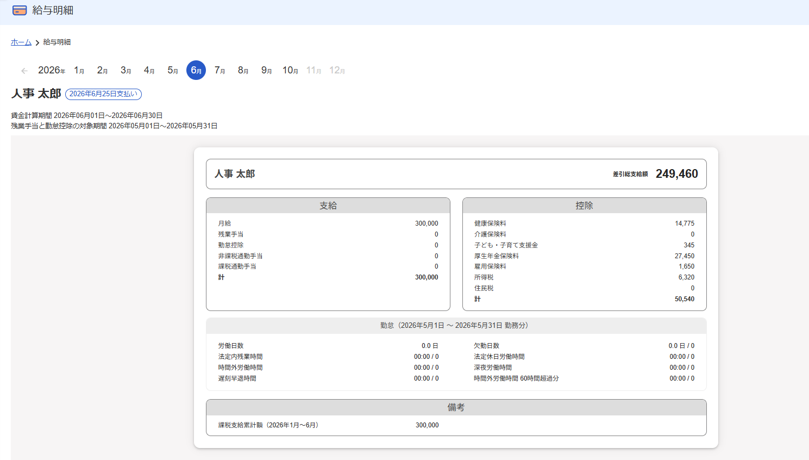
Task: Choose the 9月 month tab
Action: coord(266,70)
